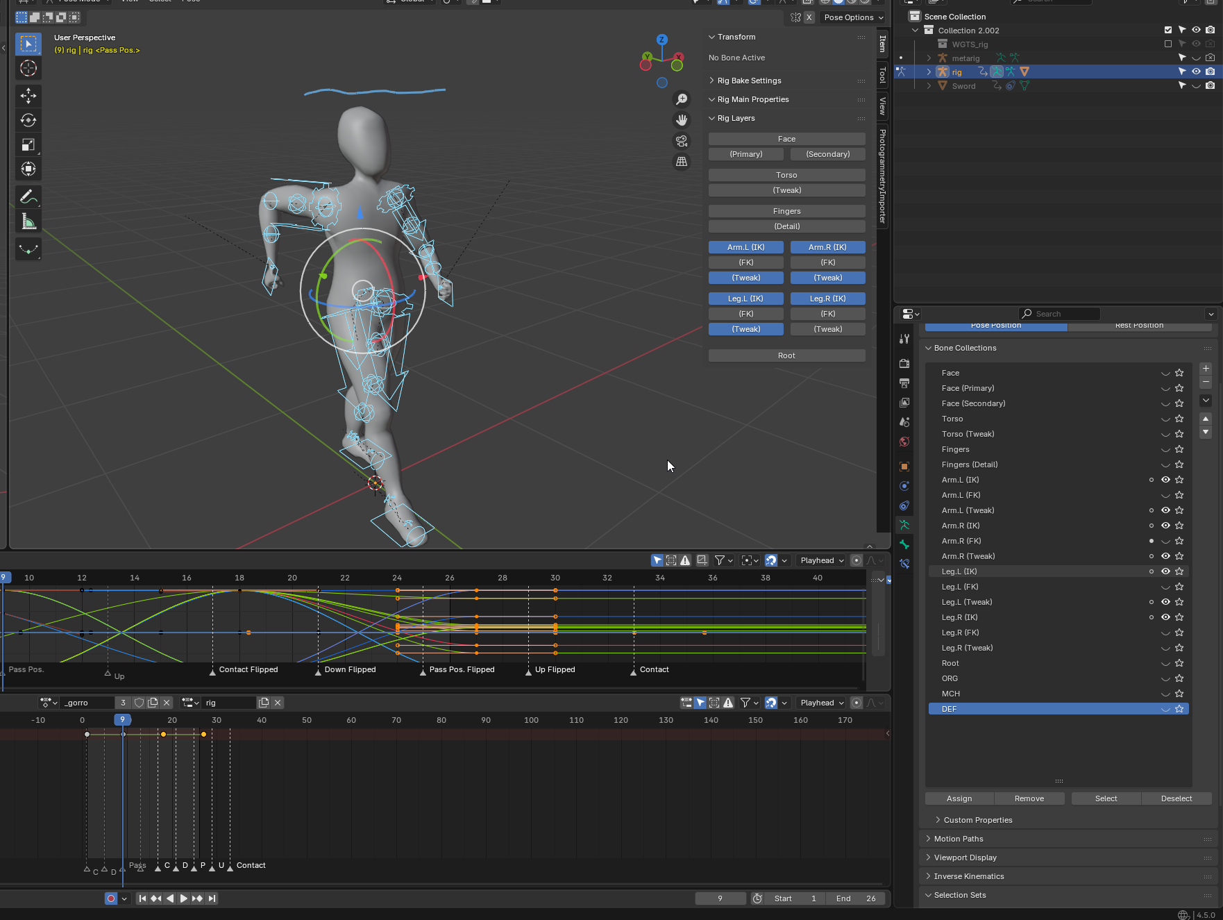Viewport: 1223px width, 920px height.
Task: Expand the Inverse Kinematics panel
Action: (x=969, y=876)
